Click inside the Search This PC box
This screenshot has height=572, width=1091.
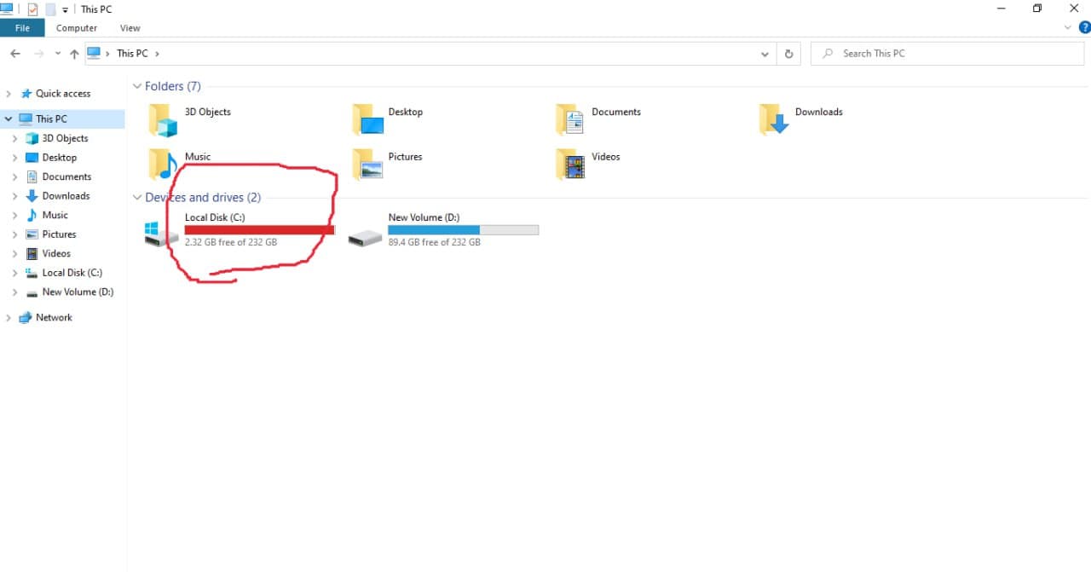pyautogui.click(x=949, y=54)
